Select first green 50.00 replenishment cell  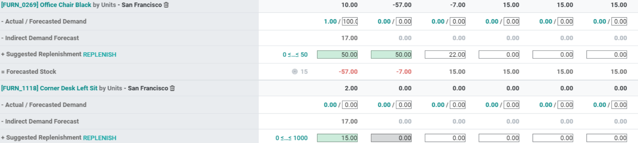[x=337, y=55]
